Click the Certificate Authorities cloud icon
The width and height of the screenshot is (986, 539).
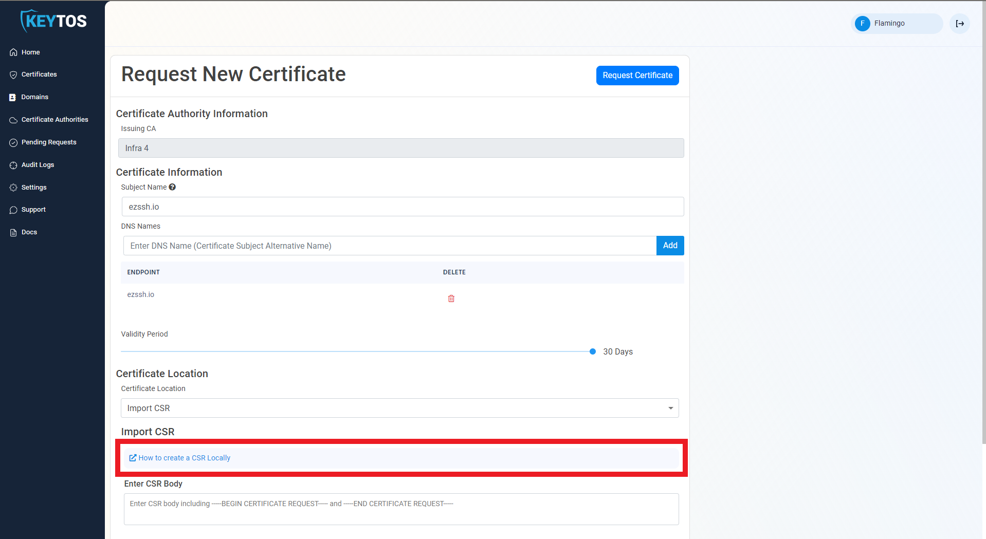[x=13, y=119]
